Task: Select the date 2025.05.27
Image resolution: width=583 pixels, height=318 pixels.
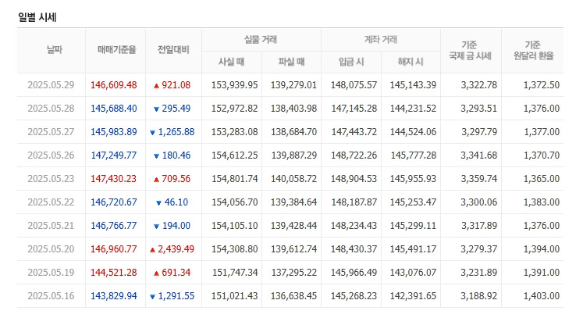Action: (x=51, y=132)
